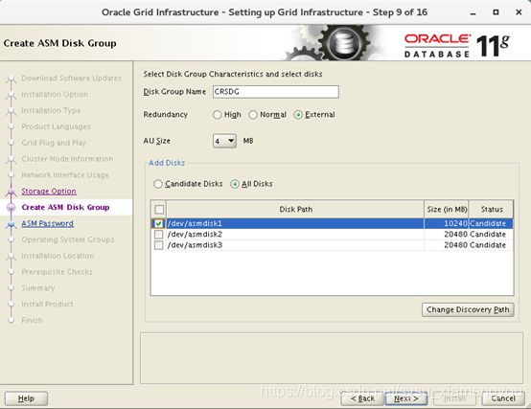Click Change Discovery Path button
This screenshot has height=409, width=531.
[x=468, y=309]
